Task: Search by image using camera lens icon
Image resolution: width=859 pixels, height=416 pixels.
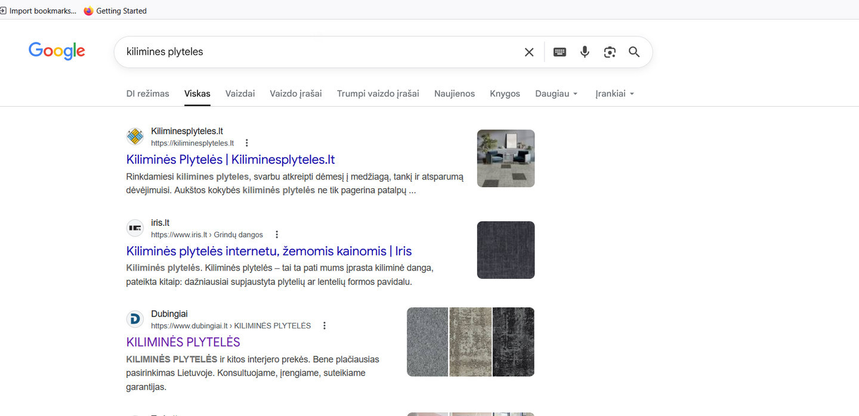Action: click(609, 52)
